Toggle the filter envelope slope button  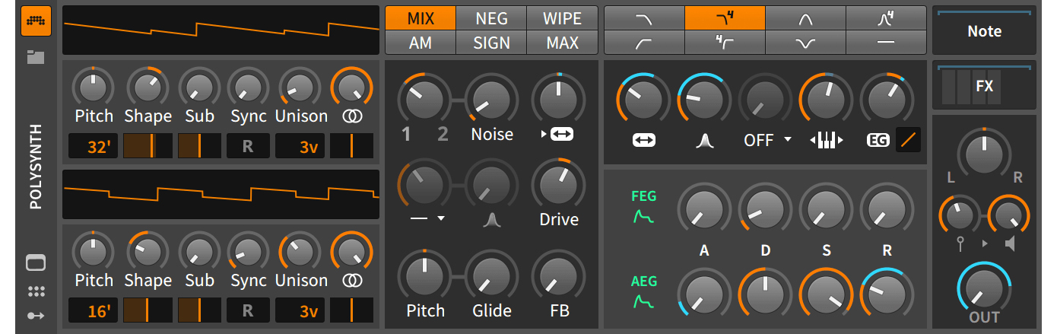coord(908,140)
